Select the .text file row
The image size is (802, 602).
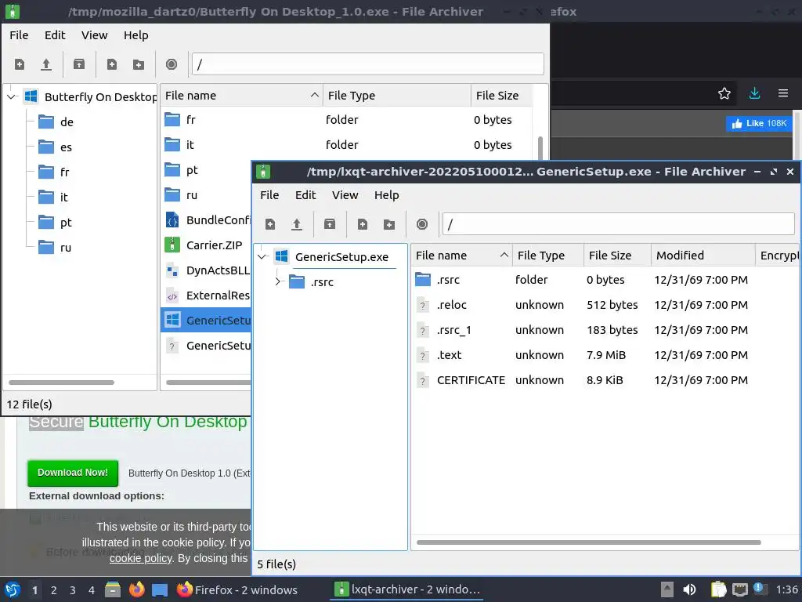coord(605,355)
